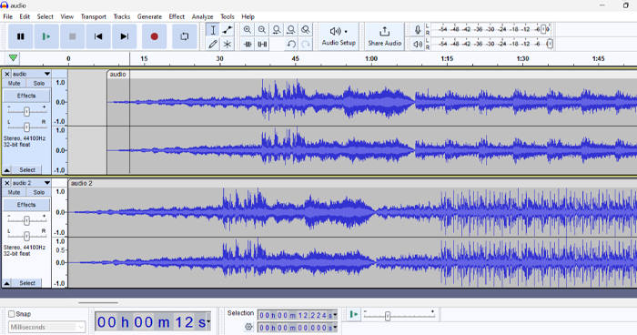Solo the "audio 2" track
The width and height of the screenshot is (637, 335).
click(39, 192)
